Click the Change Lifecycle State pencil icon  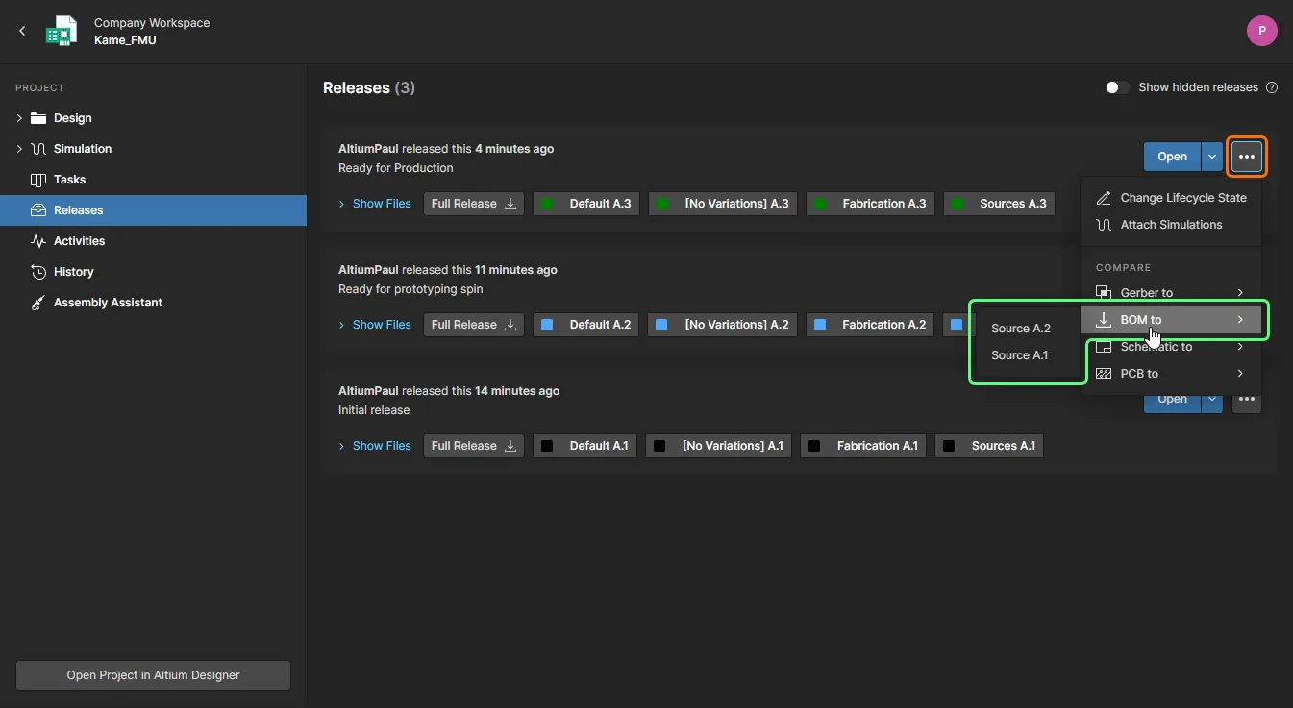(x=1104, y=198)
